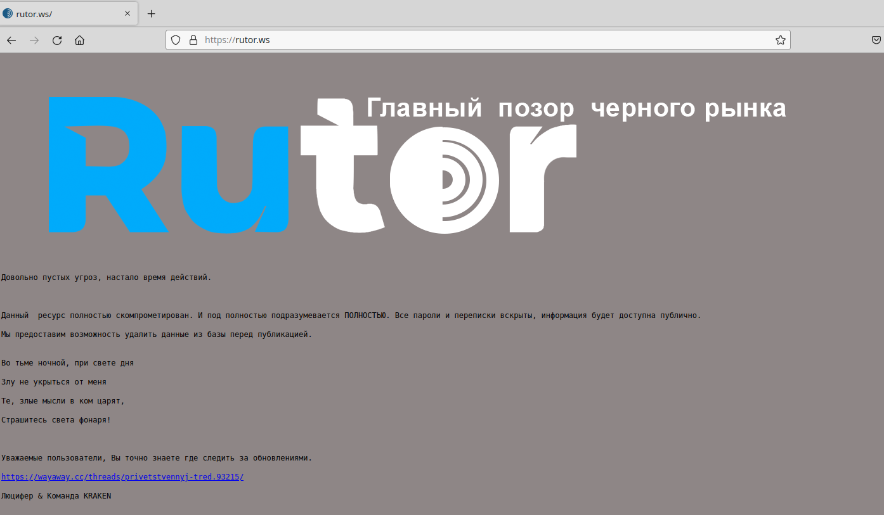Click the Rutor logo image
This screenshot has width=884, height=515.
313,165
